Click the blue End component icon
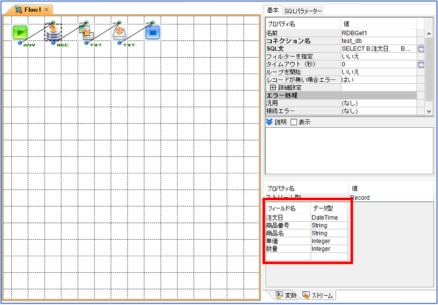Image resolution: width=438 pixels, height=305 pixels. 152,33
